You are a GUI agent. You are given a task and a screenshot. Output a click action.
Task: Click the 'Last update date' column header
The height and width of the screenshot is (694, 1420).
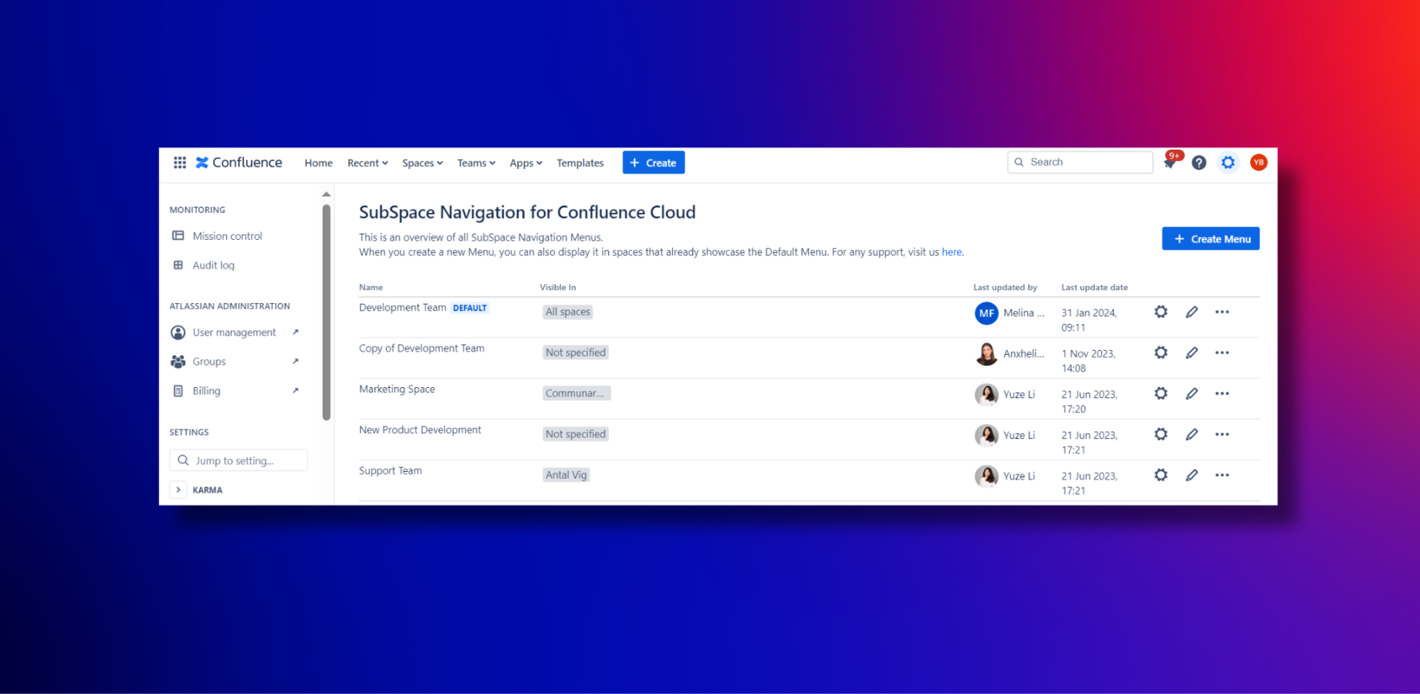click(x=1094, y=288)
